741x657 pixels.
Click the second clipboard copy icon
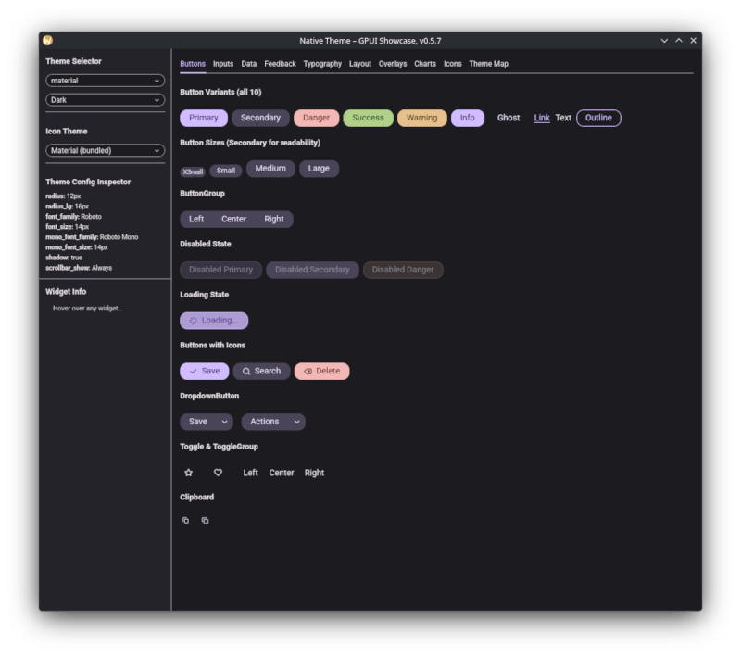tap(205, 520)
